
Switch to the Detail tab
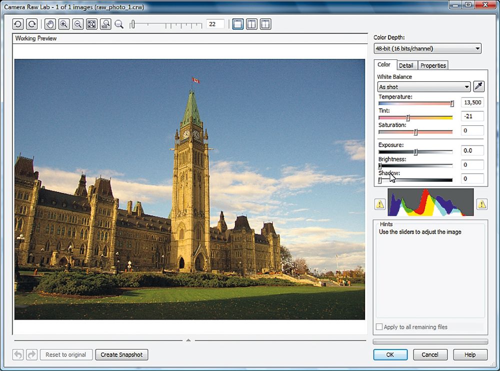[x=406, y=65]
